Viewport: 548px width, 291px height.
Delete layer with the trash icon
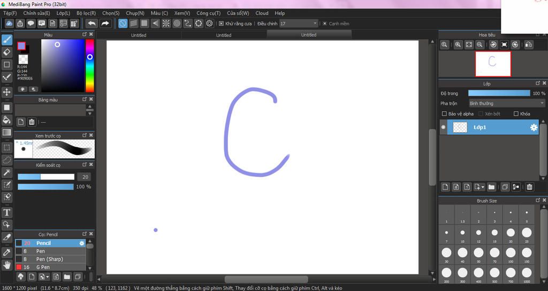(x=529, y=187)
